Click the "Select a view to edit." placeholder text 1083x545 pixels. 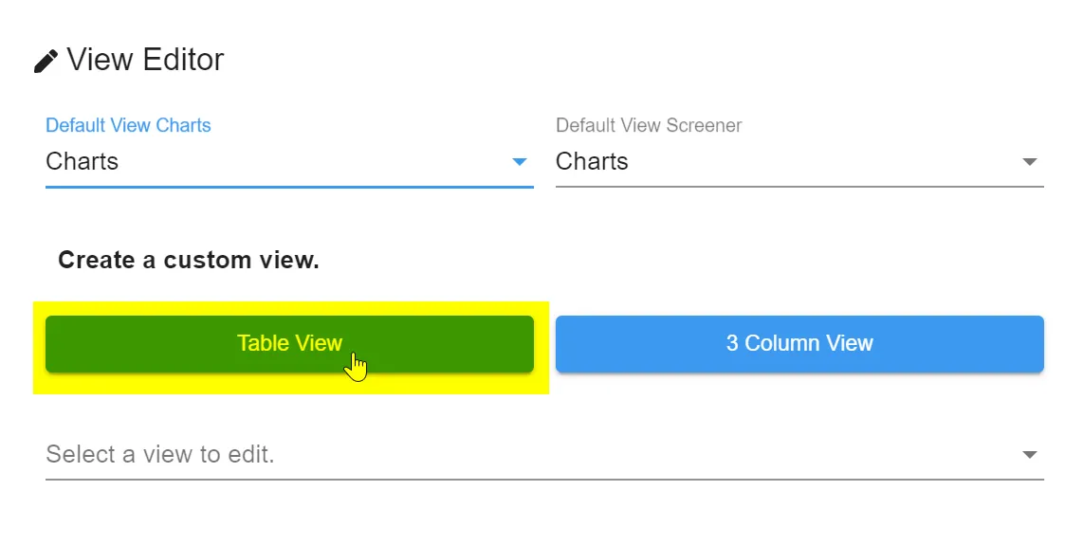coord(160,455)
